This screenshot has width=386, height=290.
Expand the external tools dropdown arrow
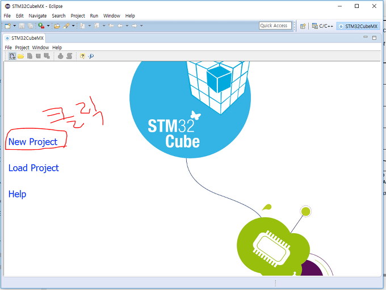pos(48,26)
